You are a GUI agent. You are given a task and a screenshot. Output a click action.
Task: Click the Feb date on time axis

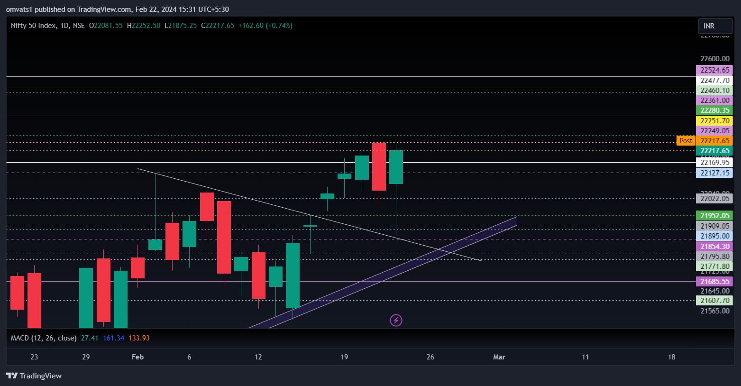(137, 357)
